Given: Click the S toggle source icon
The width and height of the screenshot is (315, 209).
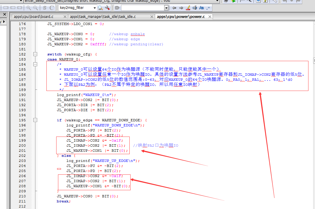Looking at the screenshot, I should click(45, 8).
